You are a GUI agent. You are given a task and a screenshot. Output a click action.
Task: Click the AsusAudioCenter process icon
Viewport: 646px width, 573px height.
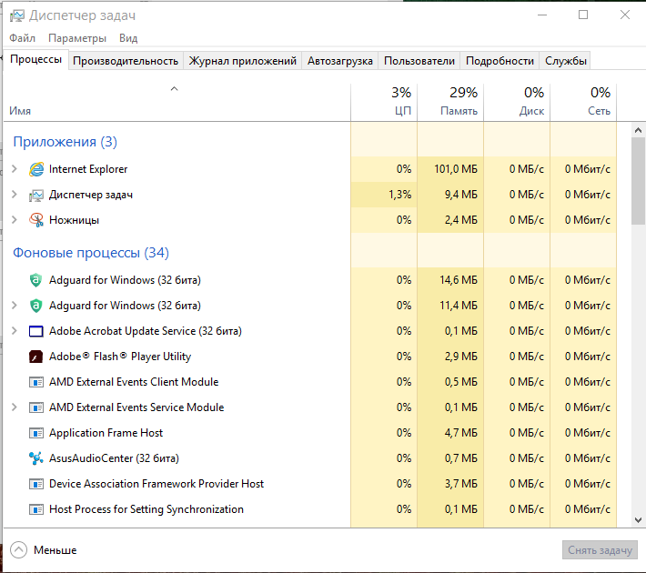pos(36,458)
